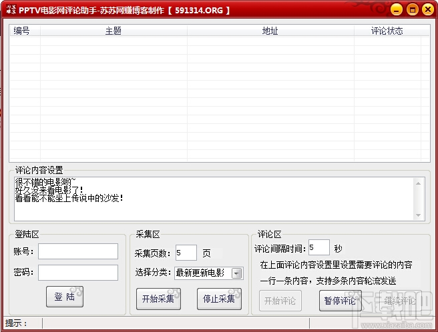438x332 pixels.
Task: Click the 暂停评论 button
Action: click(341, 301)
